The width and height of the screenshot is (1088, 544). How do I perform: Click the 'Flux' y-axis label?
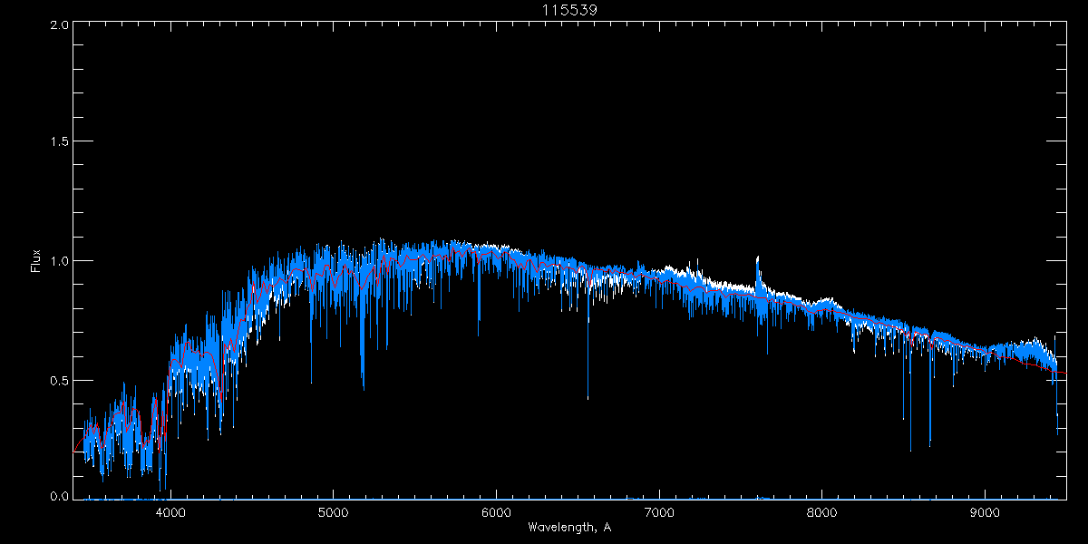click(x=36, y=261)
